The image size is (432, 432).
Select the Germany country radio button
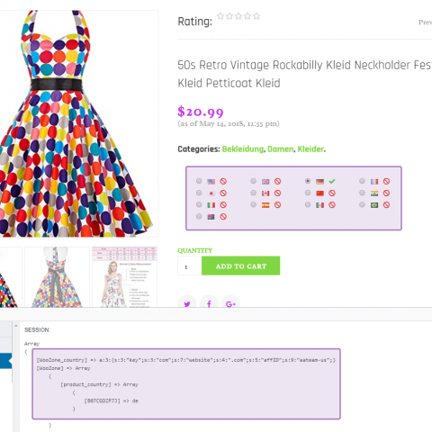tap(308, 181)
